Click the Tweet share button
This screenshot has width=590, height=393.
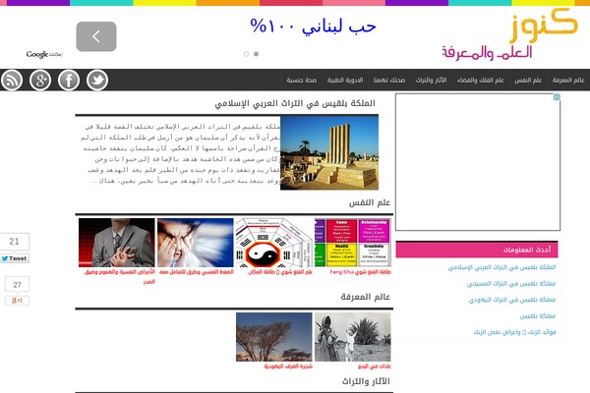click(x=15, y=258)
